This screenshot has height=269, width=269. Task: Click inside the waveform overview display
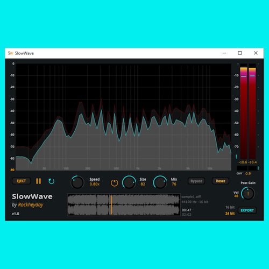tap(124, 205)
